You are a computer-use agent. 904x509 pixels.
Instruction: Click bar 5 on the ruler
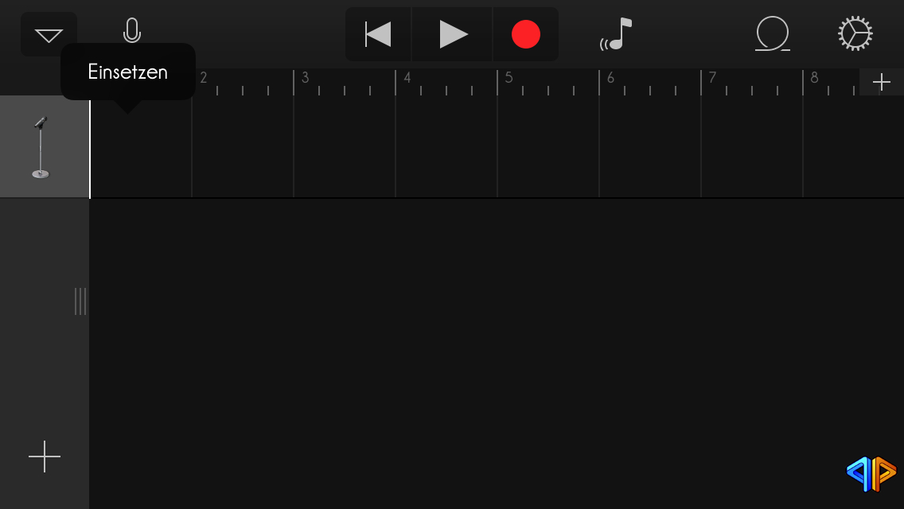509,78
